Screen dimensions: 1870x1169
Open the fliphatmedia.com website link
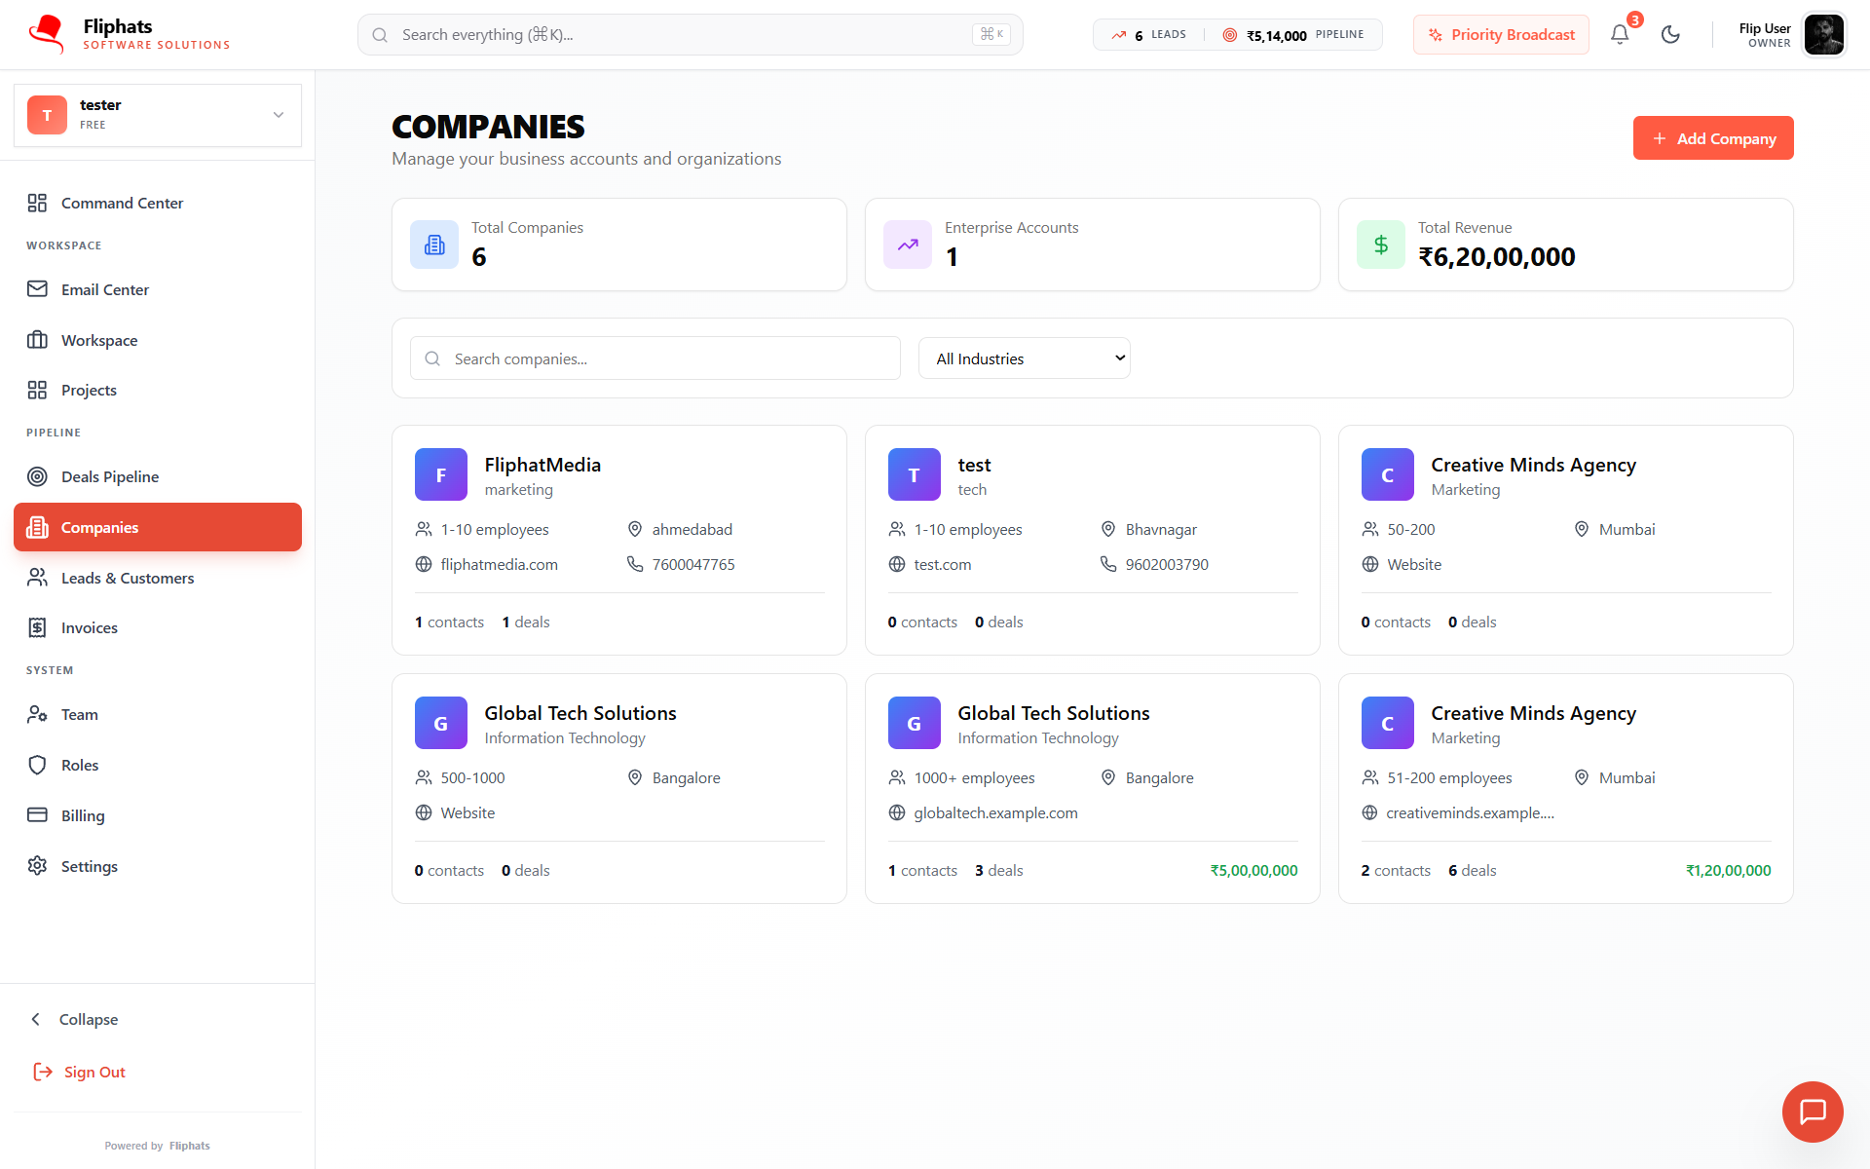click(x=499, y=564)
